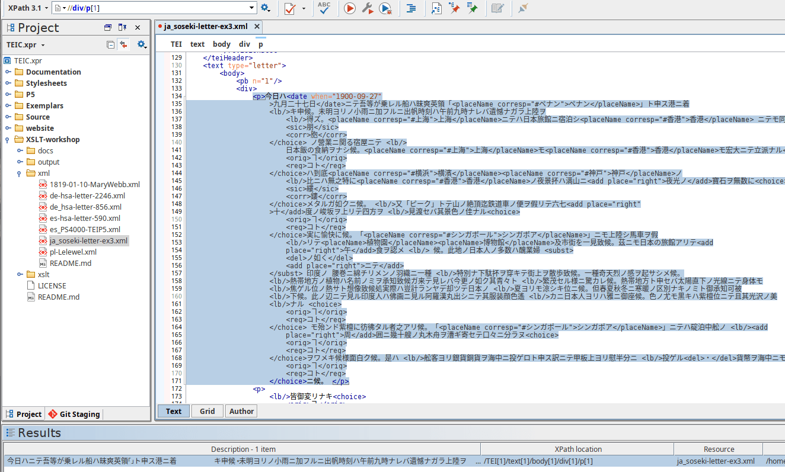Expand the output subfolder
This screenshot has width=785, height=472.
pos(20,162)
